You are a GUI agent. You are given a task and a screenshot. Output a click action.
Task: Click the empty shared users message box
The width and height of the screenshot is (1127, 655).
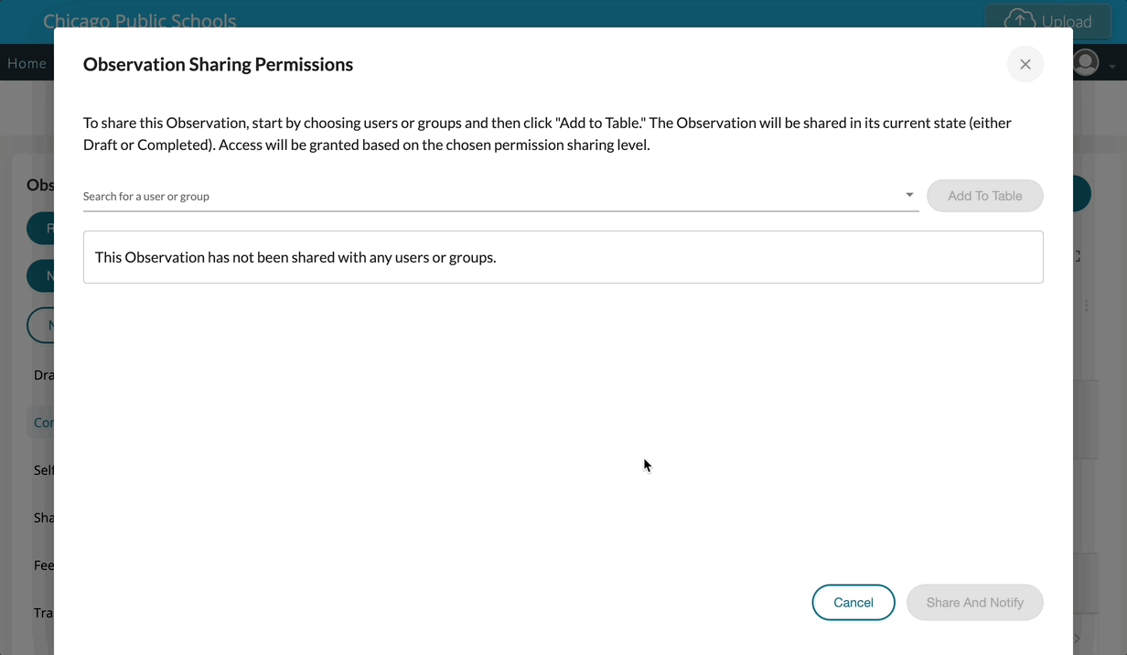pyautogui.click(x=563, y=257)
